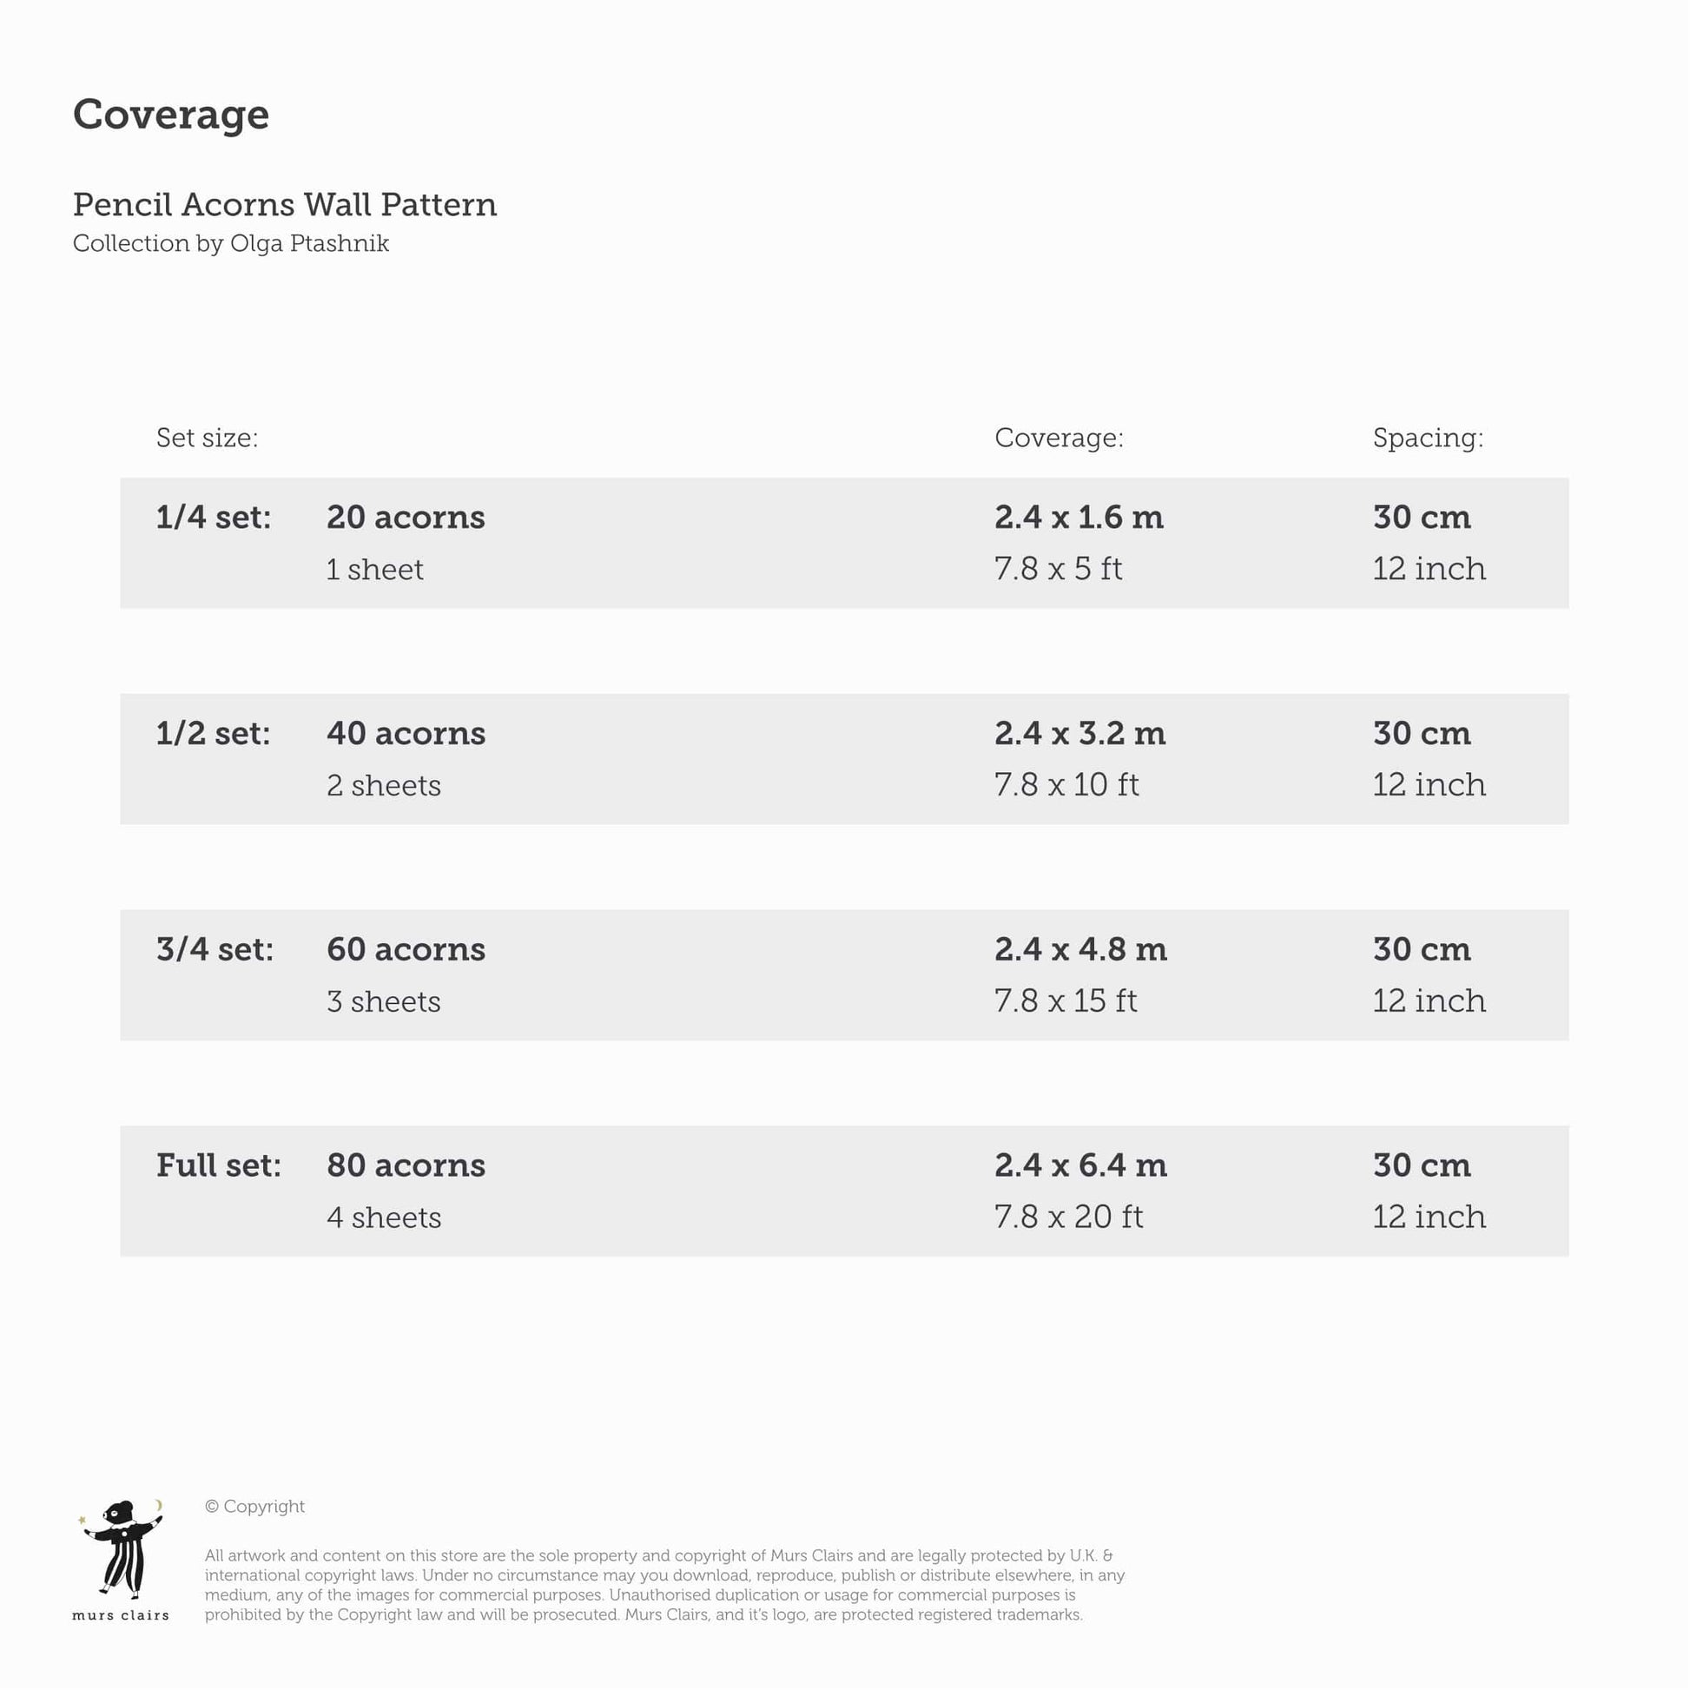The width and height of the screenshot is (1690, 1690).
Task: Click Collection by Olga Ptashnik text
Action: 231,243
